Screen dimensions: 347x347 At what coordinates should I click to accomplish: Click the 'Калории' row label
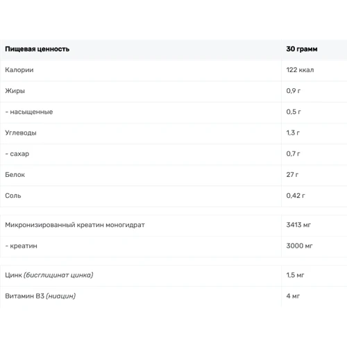click(19, 70)
